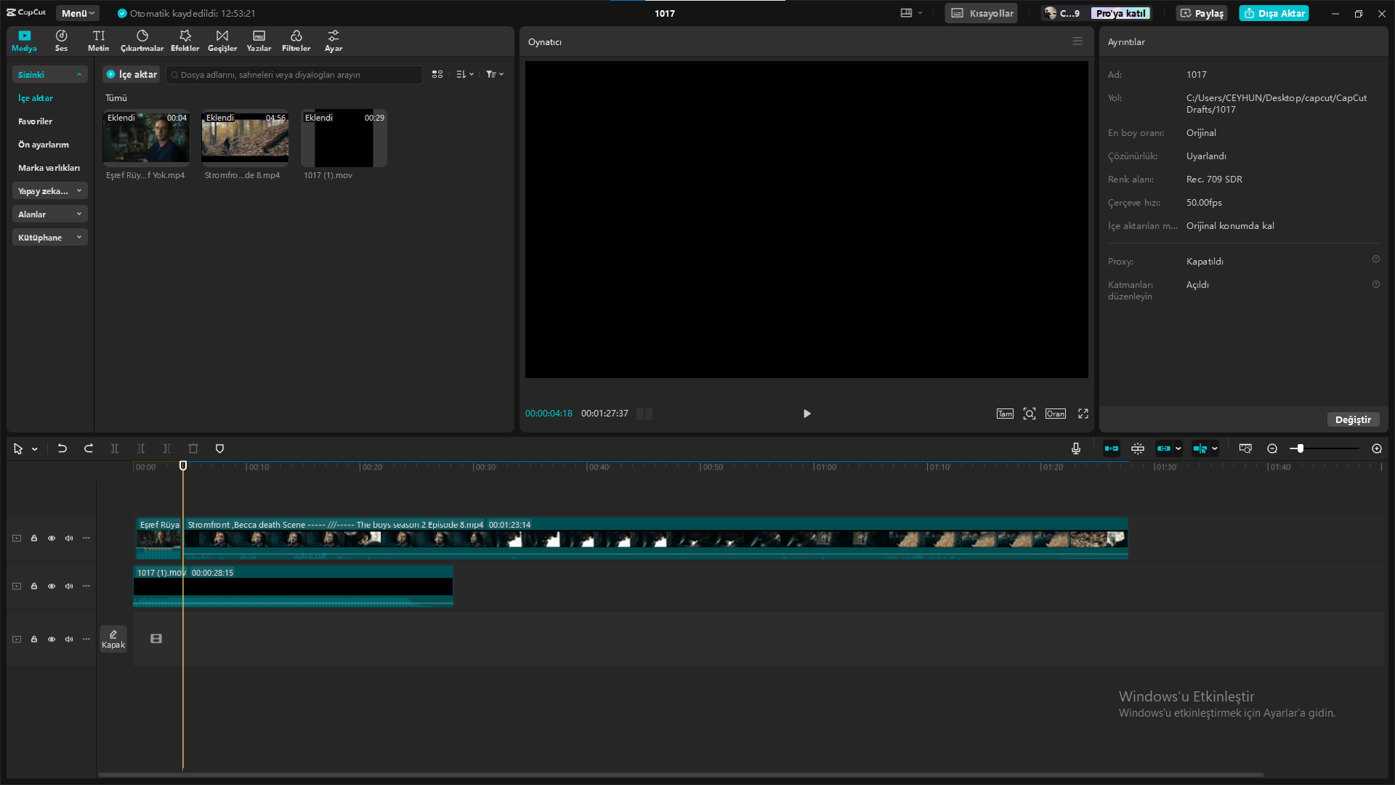1395x785 pixels.
Task: Start voice recording with microphone icon
Action: tap(1076, 448)
